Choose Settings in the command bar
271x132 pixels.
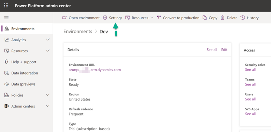pyautogui.click(x=113, y=18)
